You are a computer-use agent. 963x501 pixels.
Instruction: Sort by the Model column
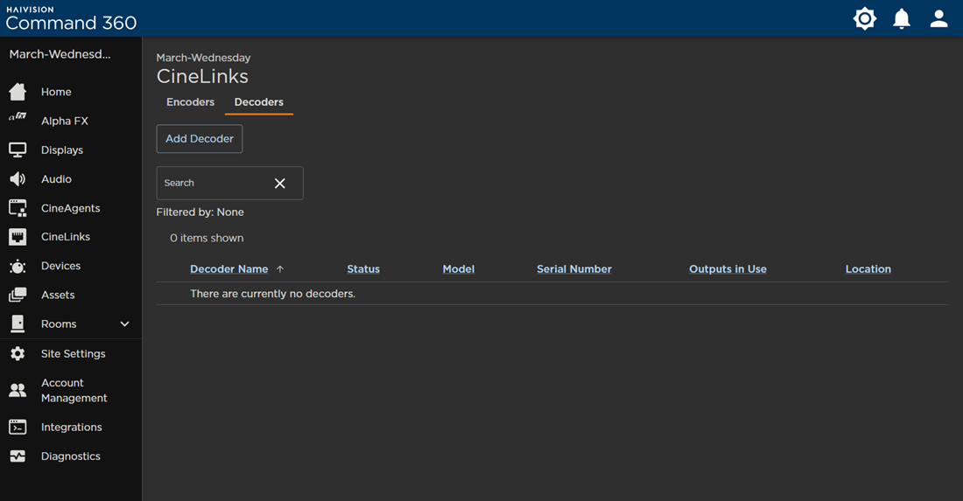tap(458, 269)
